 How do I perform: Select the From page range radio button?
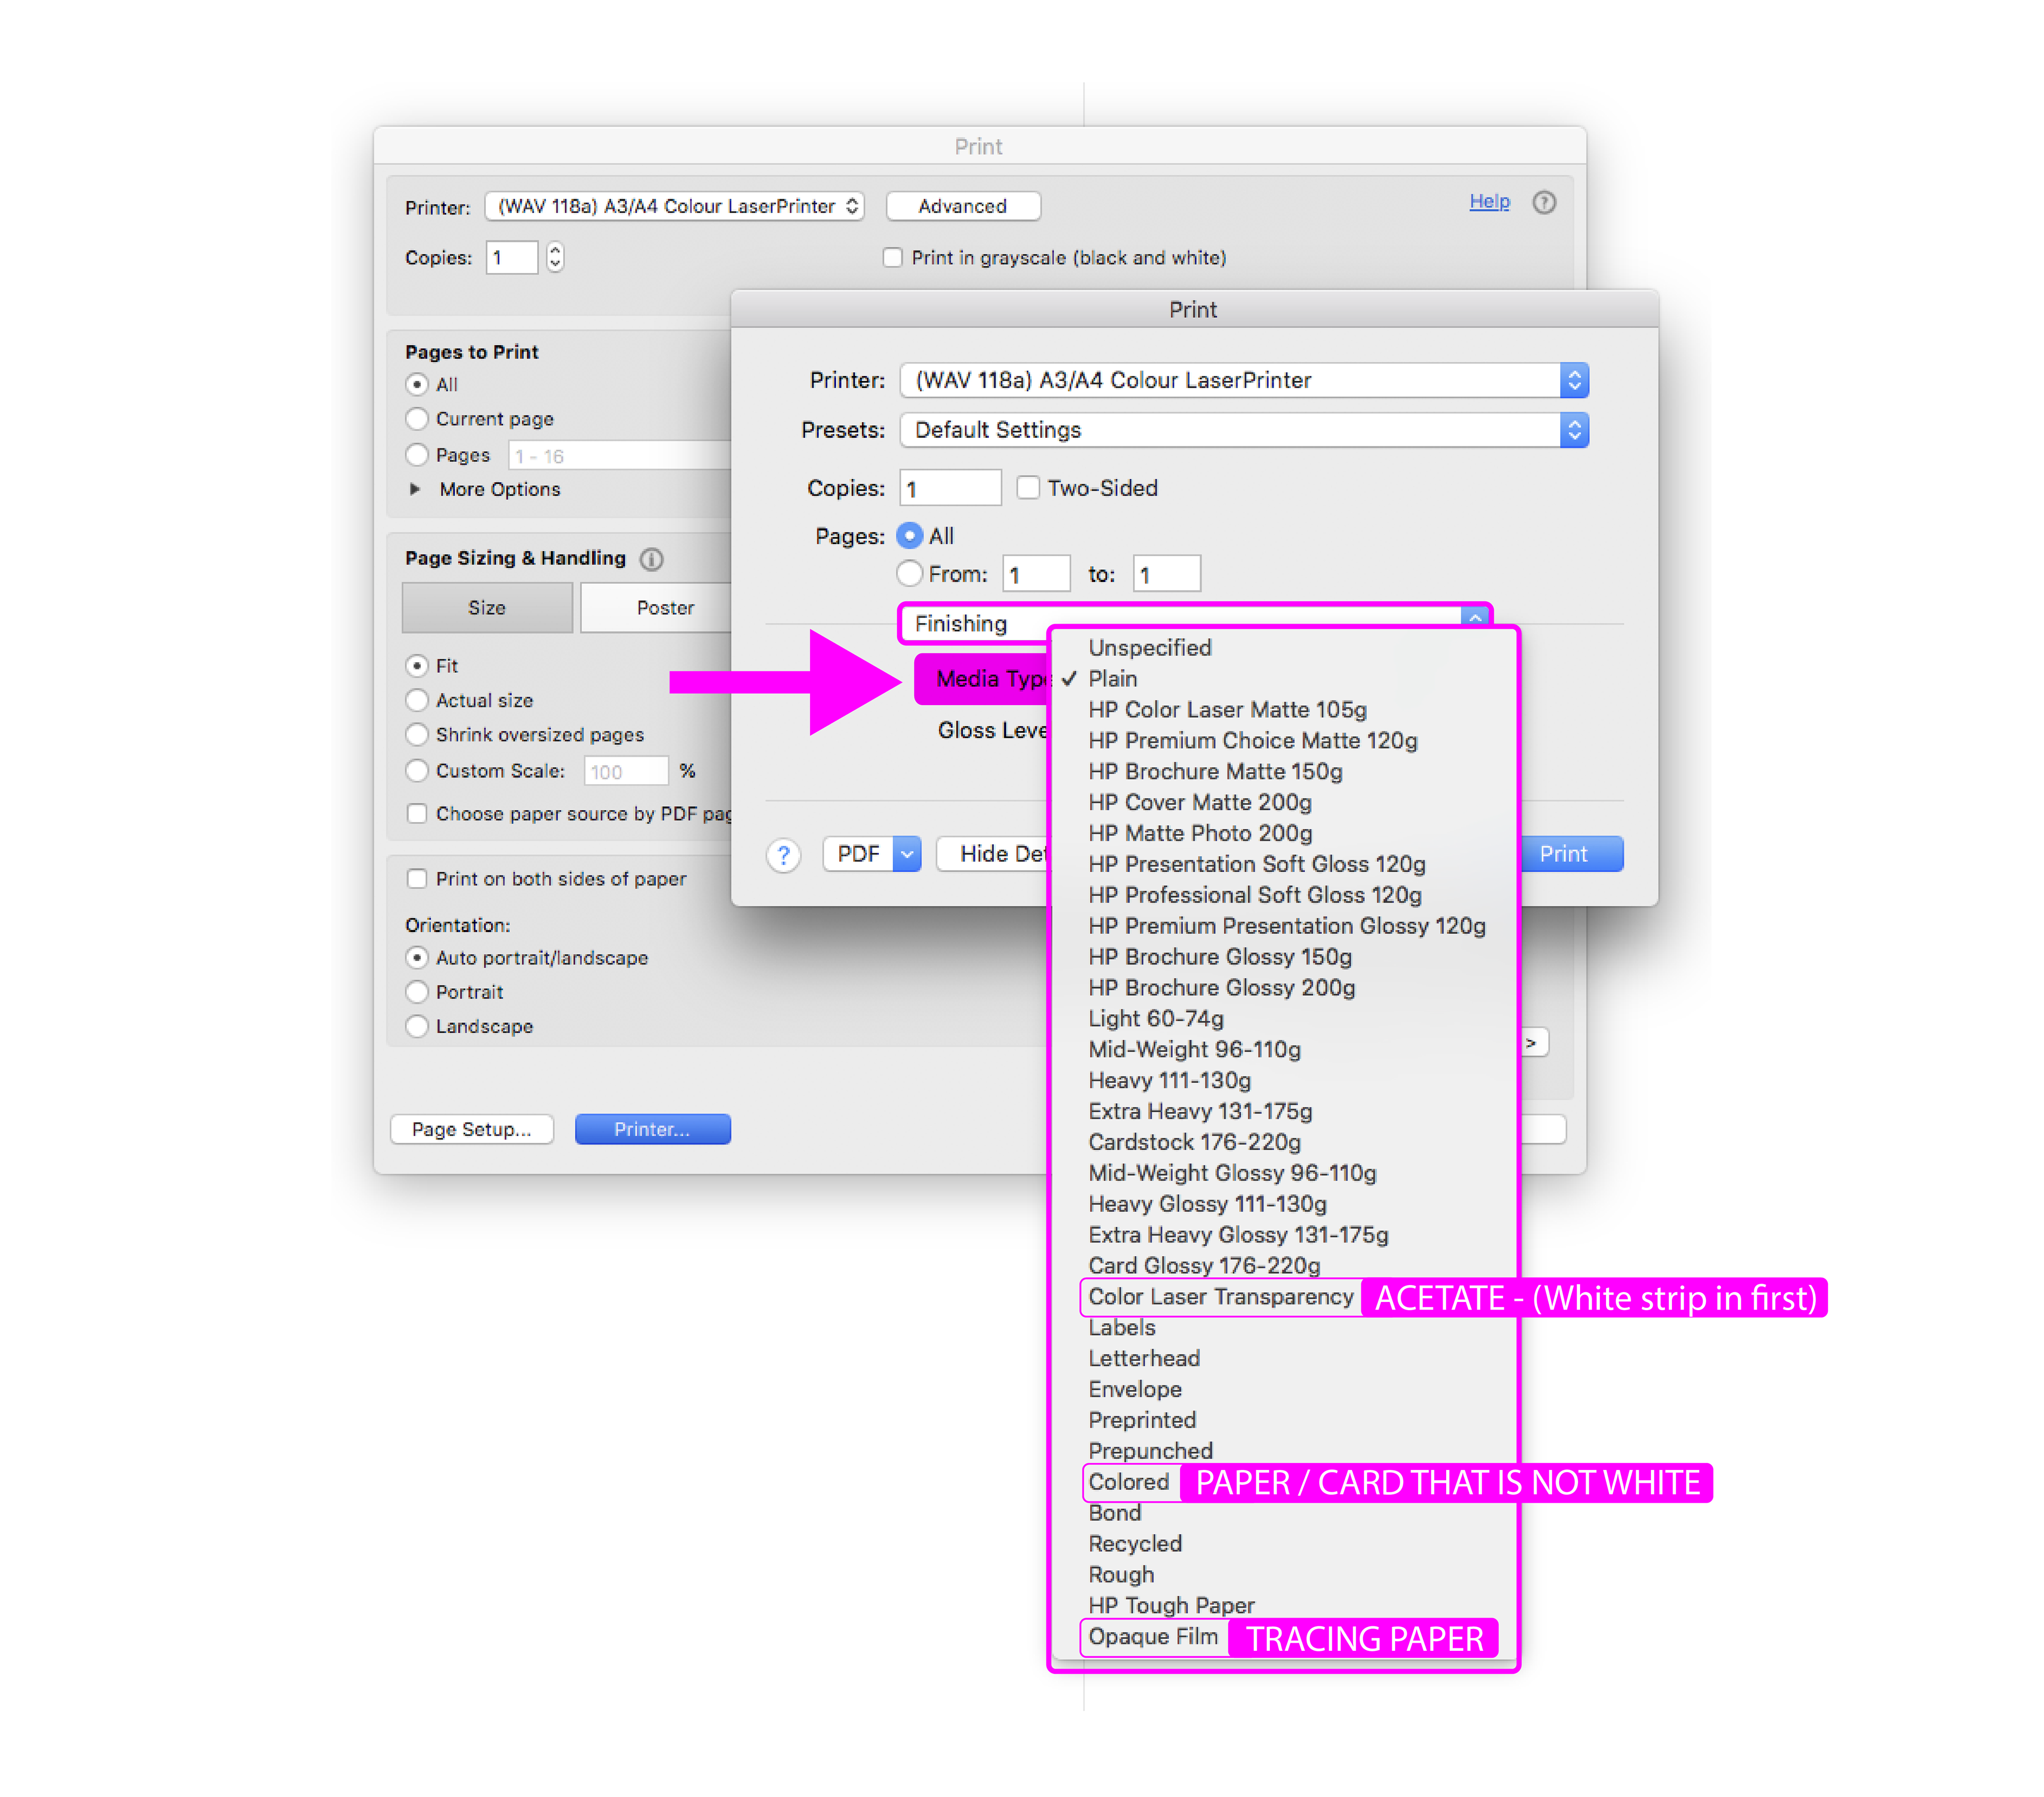(x=909, y=574)
